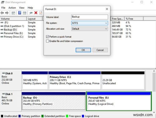The height and width of the screenshot is (118, 156).
Task: Cancel the Format D: dialog
Action: click(100, 50)
